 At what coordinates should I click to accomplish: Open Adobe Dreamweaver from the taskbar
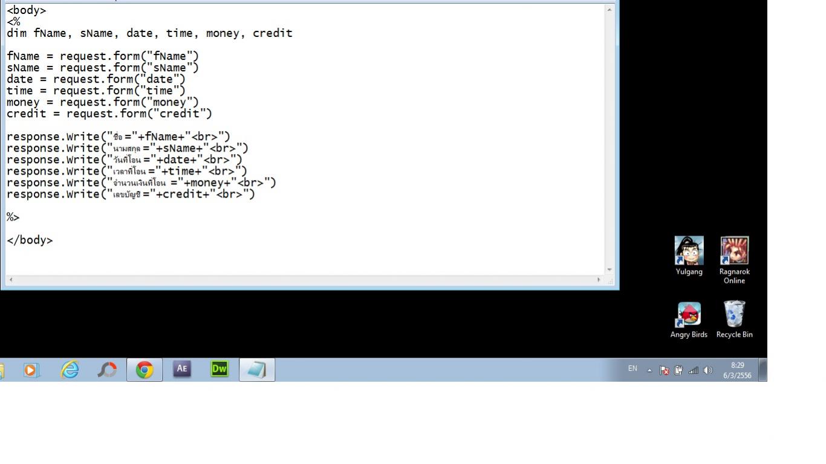click(x=220, y=369)
